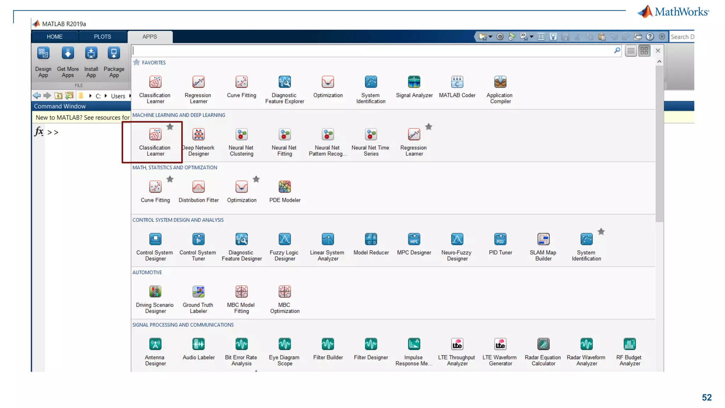
Task: Toggle favorite star on Curve Fitting
Action: 170,179
